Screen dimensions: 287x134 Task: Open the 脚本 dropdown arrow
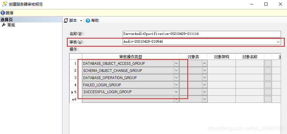(x=81, y=21)
